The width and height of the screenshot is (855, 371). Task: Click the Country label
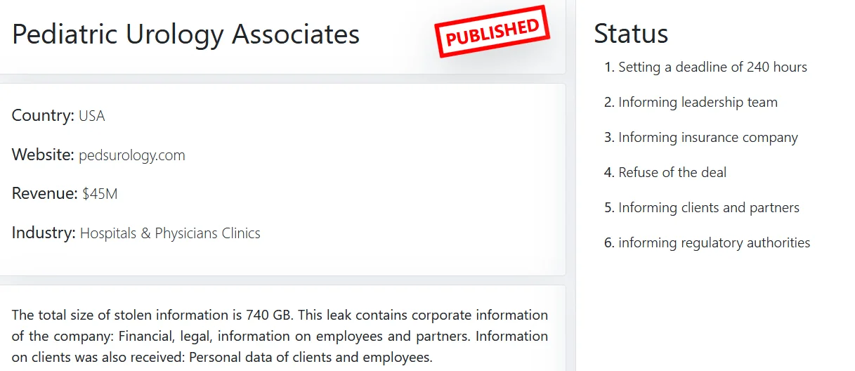43,116
